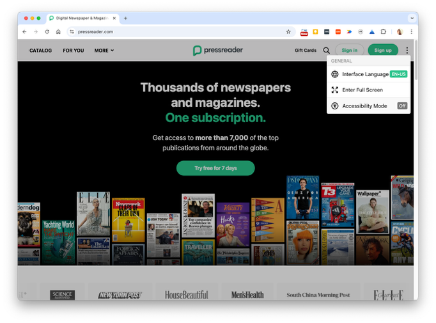Click the Sign in button
The image size is (436, 323).
tap(349, 51)
